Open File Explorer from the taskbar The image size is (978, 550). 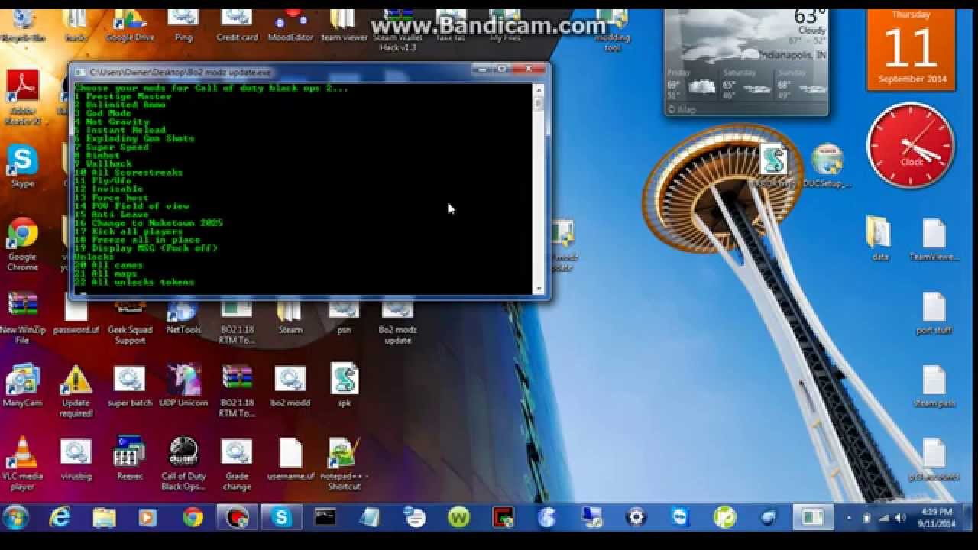click(104, 517)
